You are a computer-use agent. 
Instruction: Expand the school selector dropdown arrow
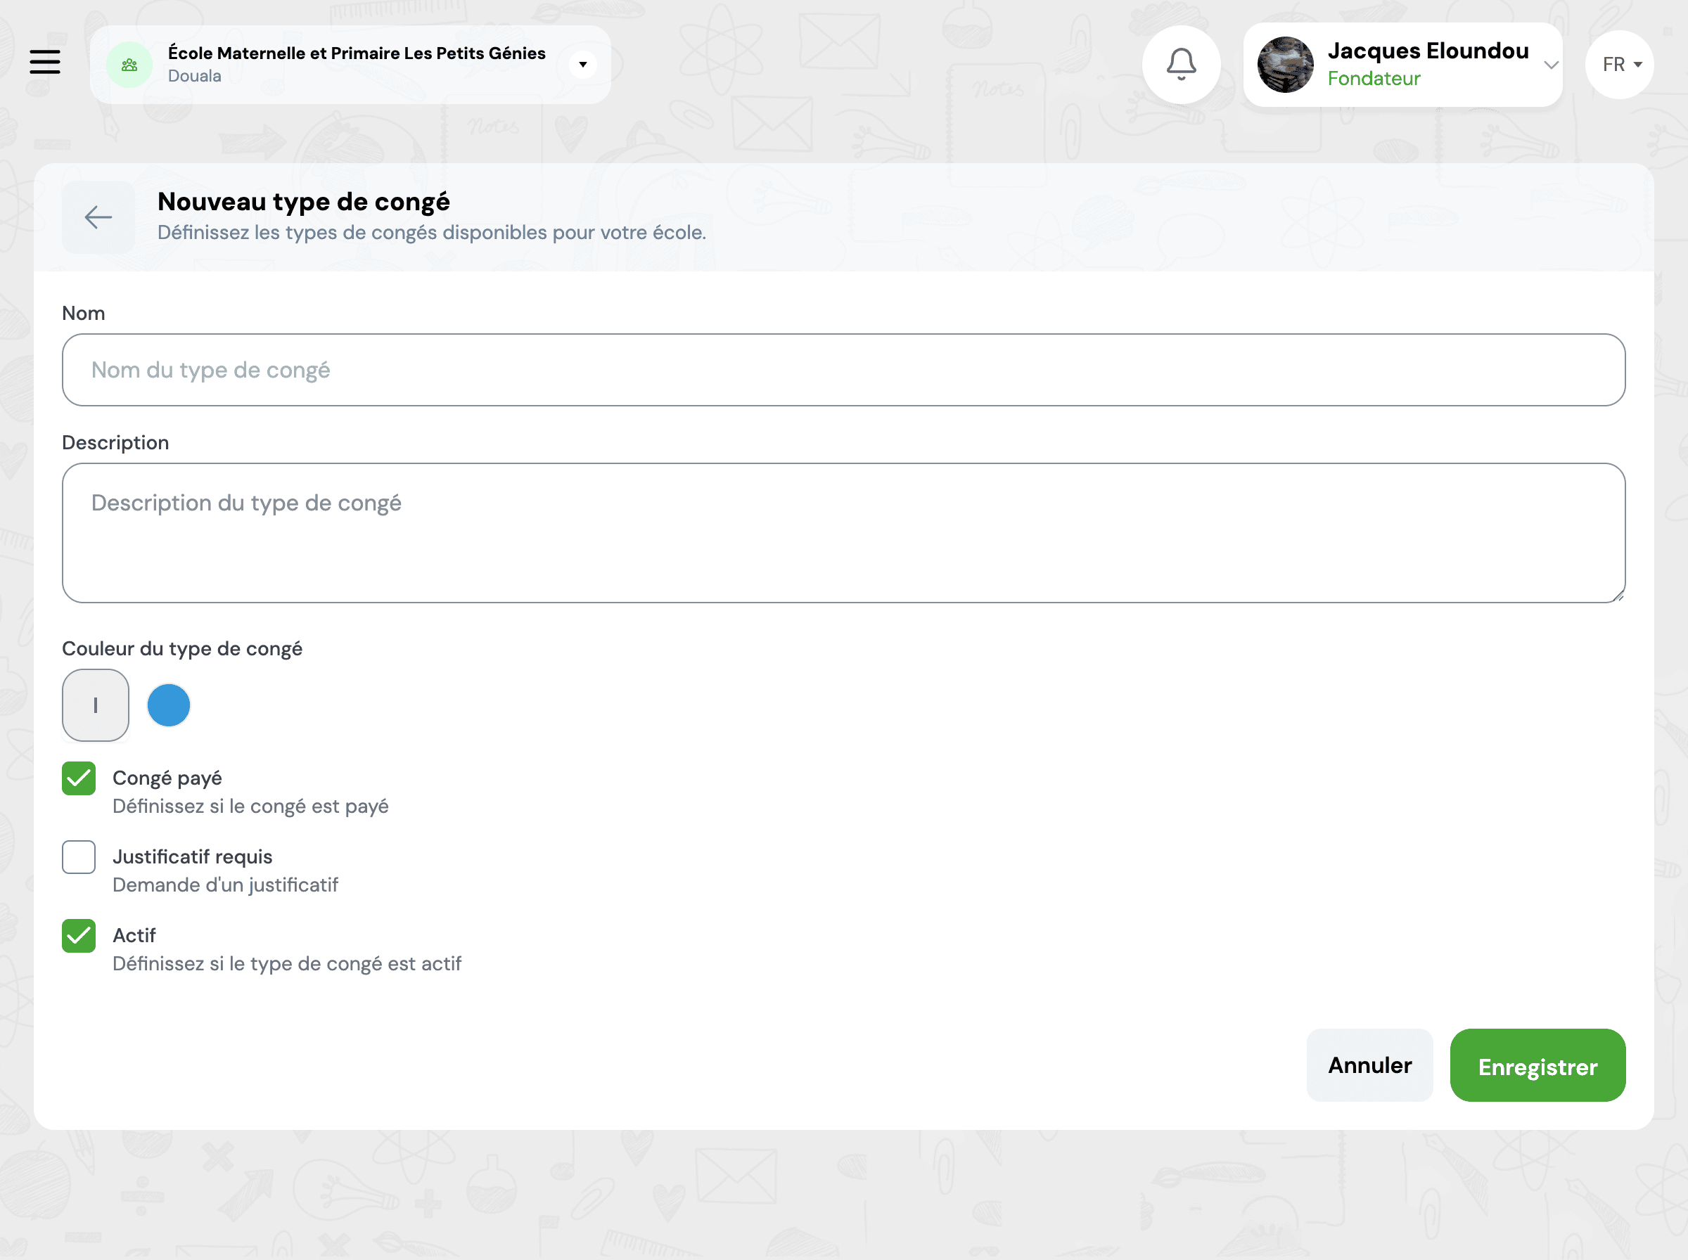(583, 65)
